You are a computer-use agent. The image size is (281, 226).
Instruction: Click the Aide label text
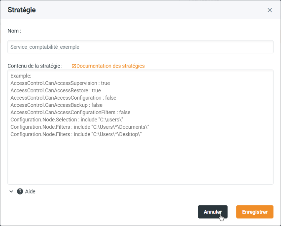[30, 192]
